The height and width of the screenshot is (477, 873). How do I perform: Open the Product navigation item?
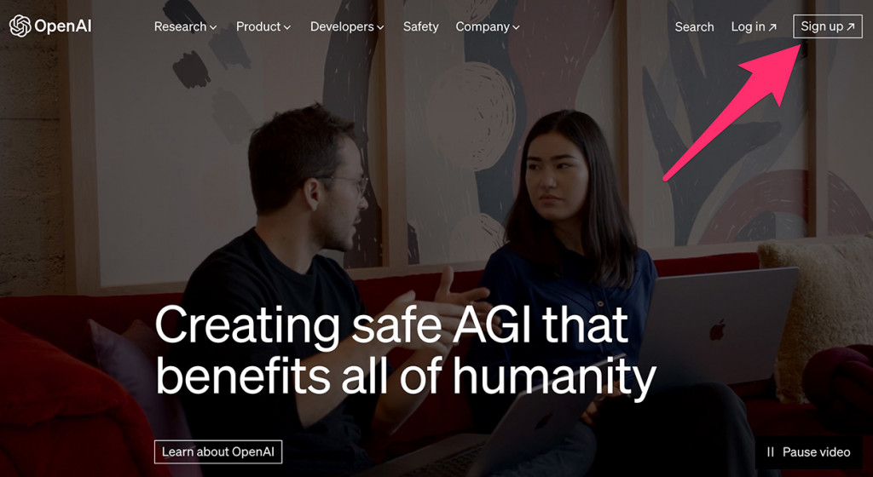point(258,26)
